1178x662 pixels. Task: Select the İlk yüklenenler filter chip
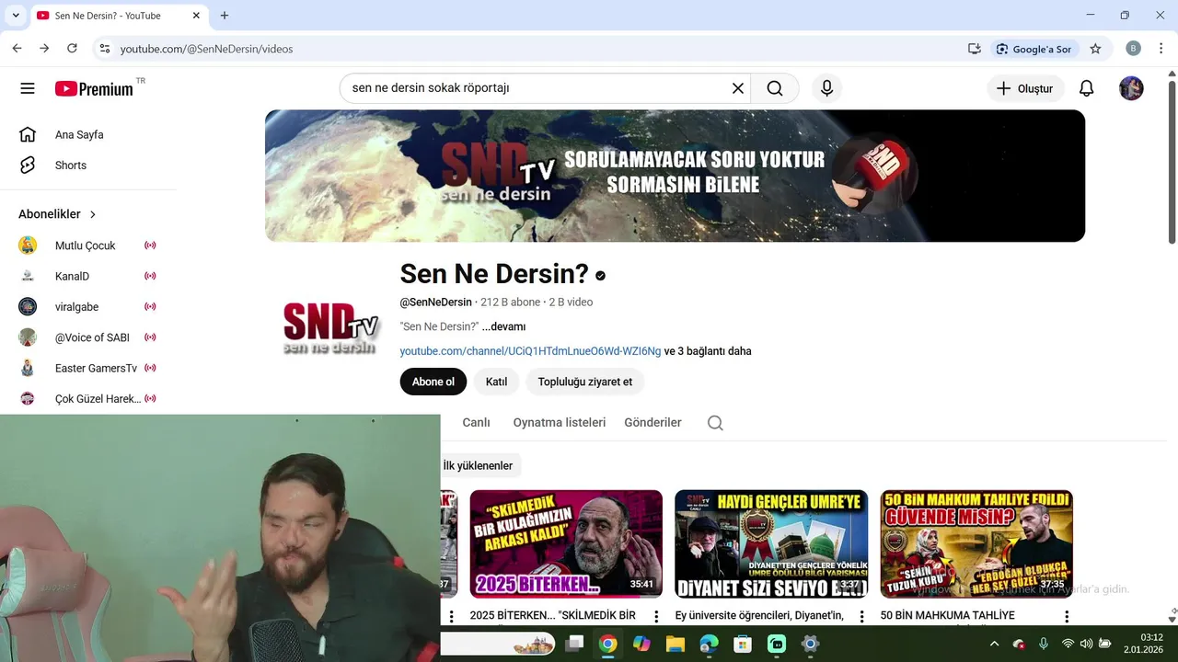point(479,466)
